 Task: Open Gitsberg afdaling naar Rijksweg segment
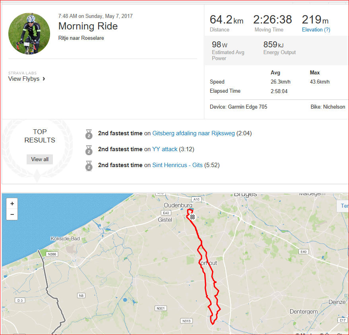tap(194, 133)
